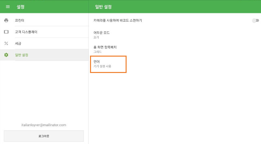The height and width of the screenshot is (144, 261).
Task: Click the 카메라를 사용하여 바코드 스캔하기 label
Action: click(118, 21)
